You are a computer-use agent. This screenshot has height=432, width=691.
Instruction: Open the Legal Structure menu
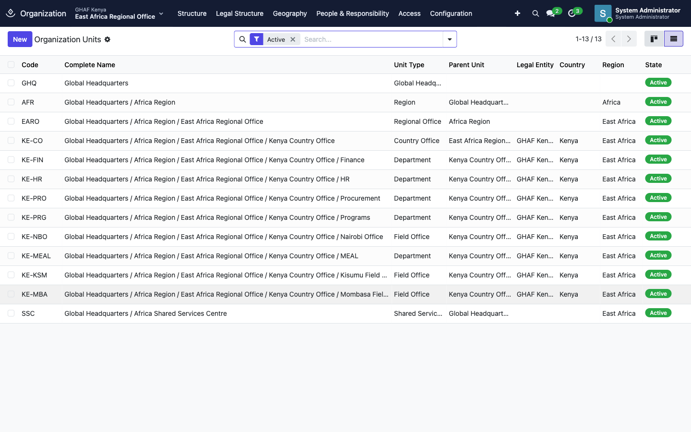pos(239,13)
